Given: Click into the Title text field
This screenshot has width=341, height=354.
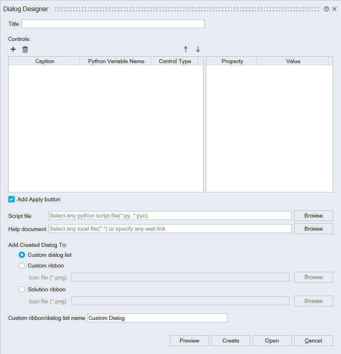Looking at the screenshot, I should 113,24.
